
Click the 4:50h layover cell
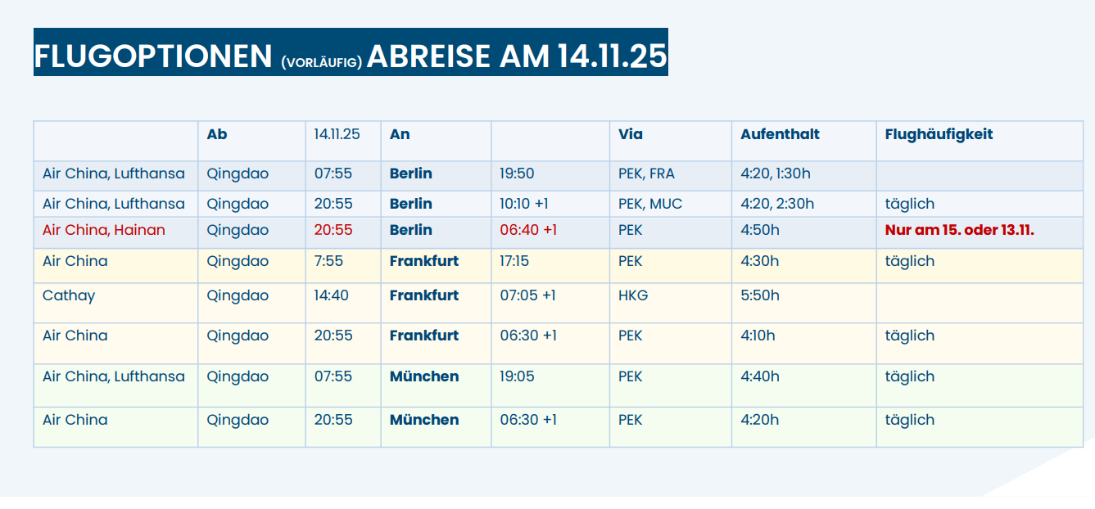[x=760, y=230]
